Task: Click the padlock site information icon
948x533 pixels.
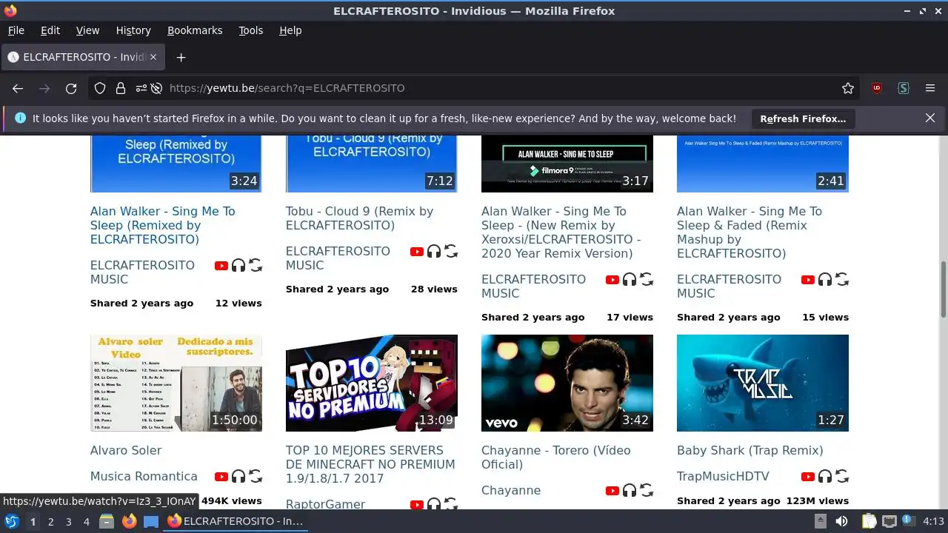Action: click(121, 88)
